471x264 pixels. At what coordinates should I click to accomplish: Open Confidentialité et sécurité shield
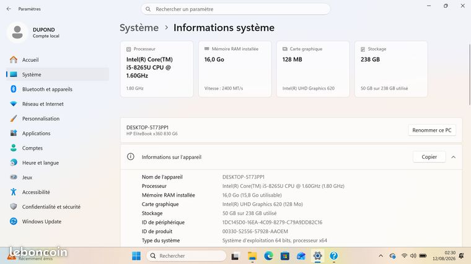click(14, 207)
